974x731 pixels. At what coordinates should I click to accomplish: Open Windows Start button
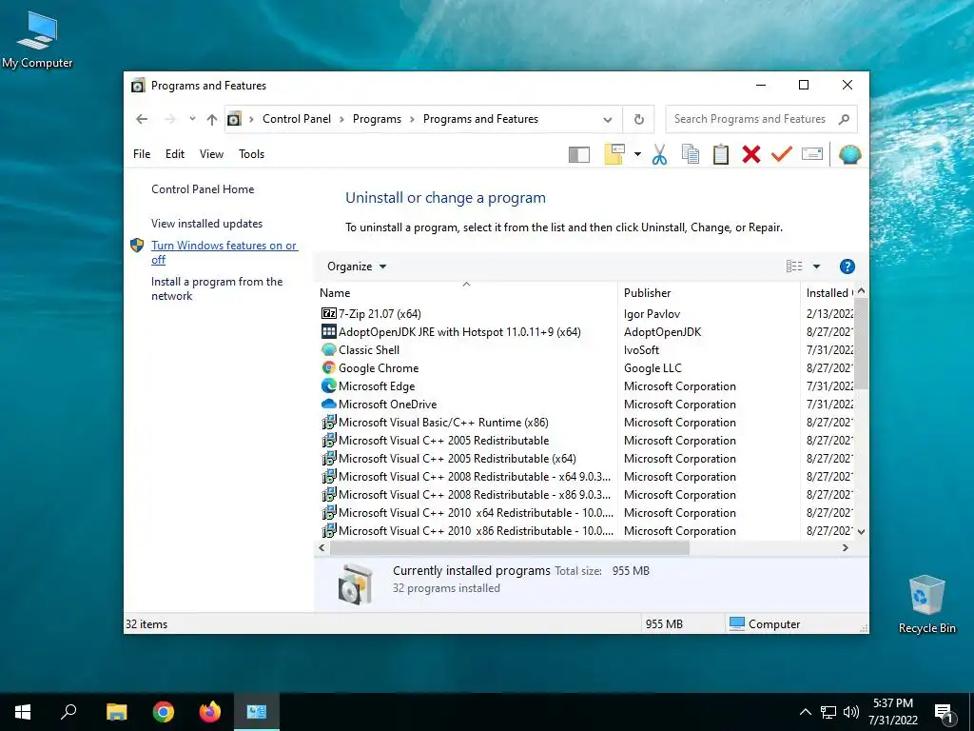click(x=23, y=712)
